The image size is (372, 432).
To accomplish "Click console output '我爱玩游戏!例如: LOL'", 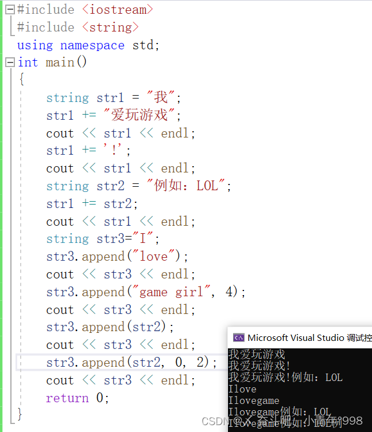I will (285, 377).
